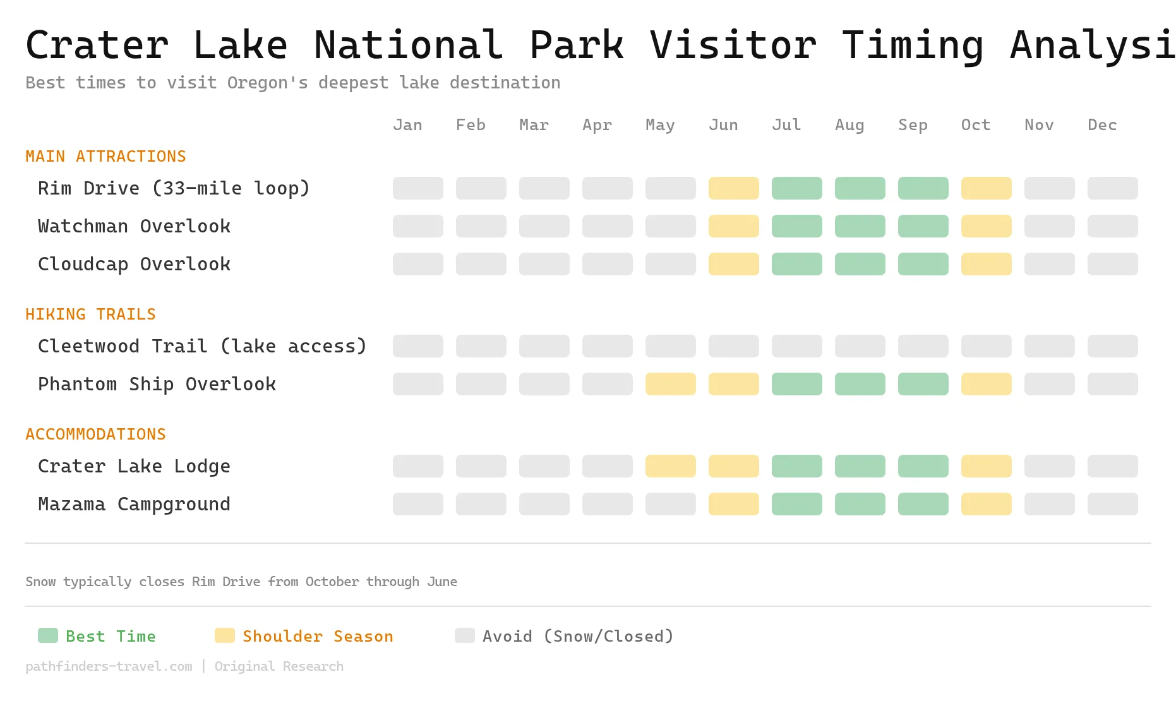Click the snow closure note about Rim Drive
Image resolution: width=1176 pixels, height=720 pixels.
(241, 581)
